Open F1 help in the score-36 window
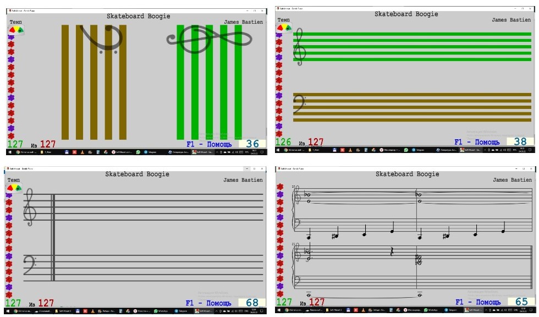The height and width of the screenshot is (317, 539). click(209, 144)
